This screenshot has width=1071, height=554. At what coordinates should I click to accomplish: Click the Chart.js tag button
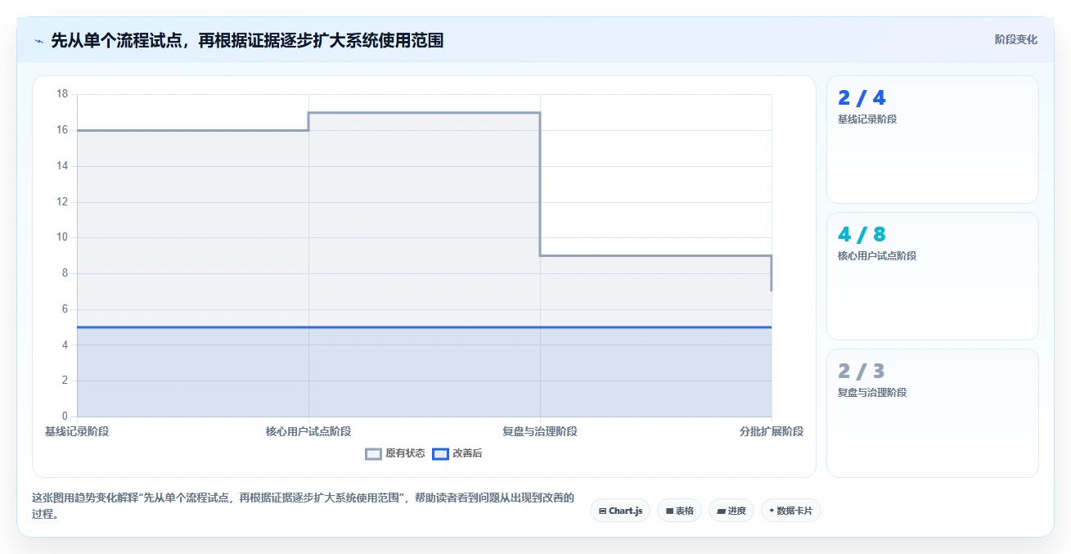(620, 511)
